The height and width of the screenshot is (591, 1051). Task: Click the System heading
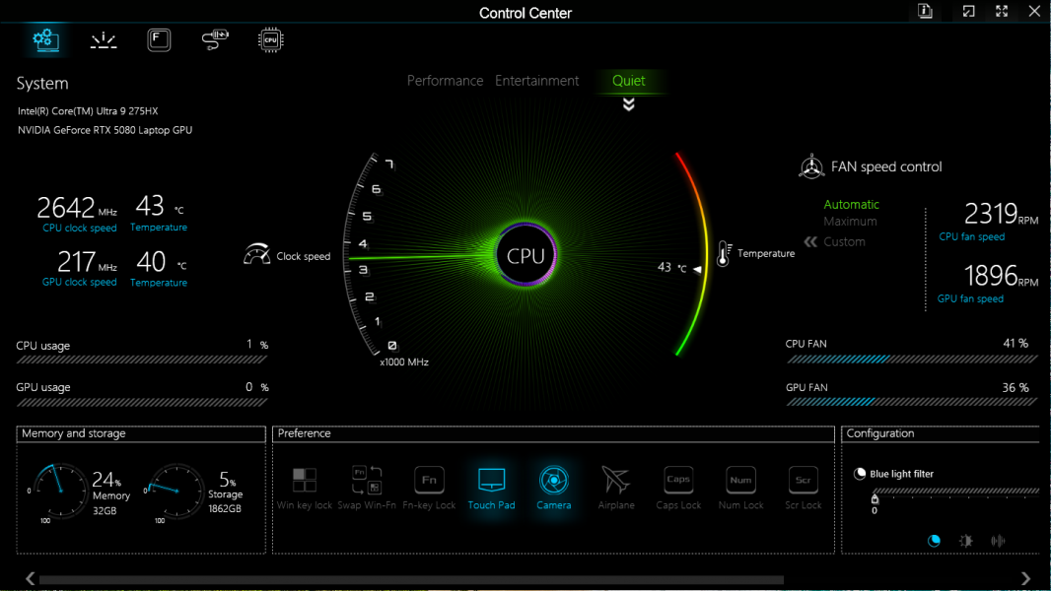pos(42,83)
